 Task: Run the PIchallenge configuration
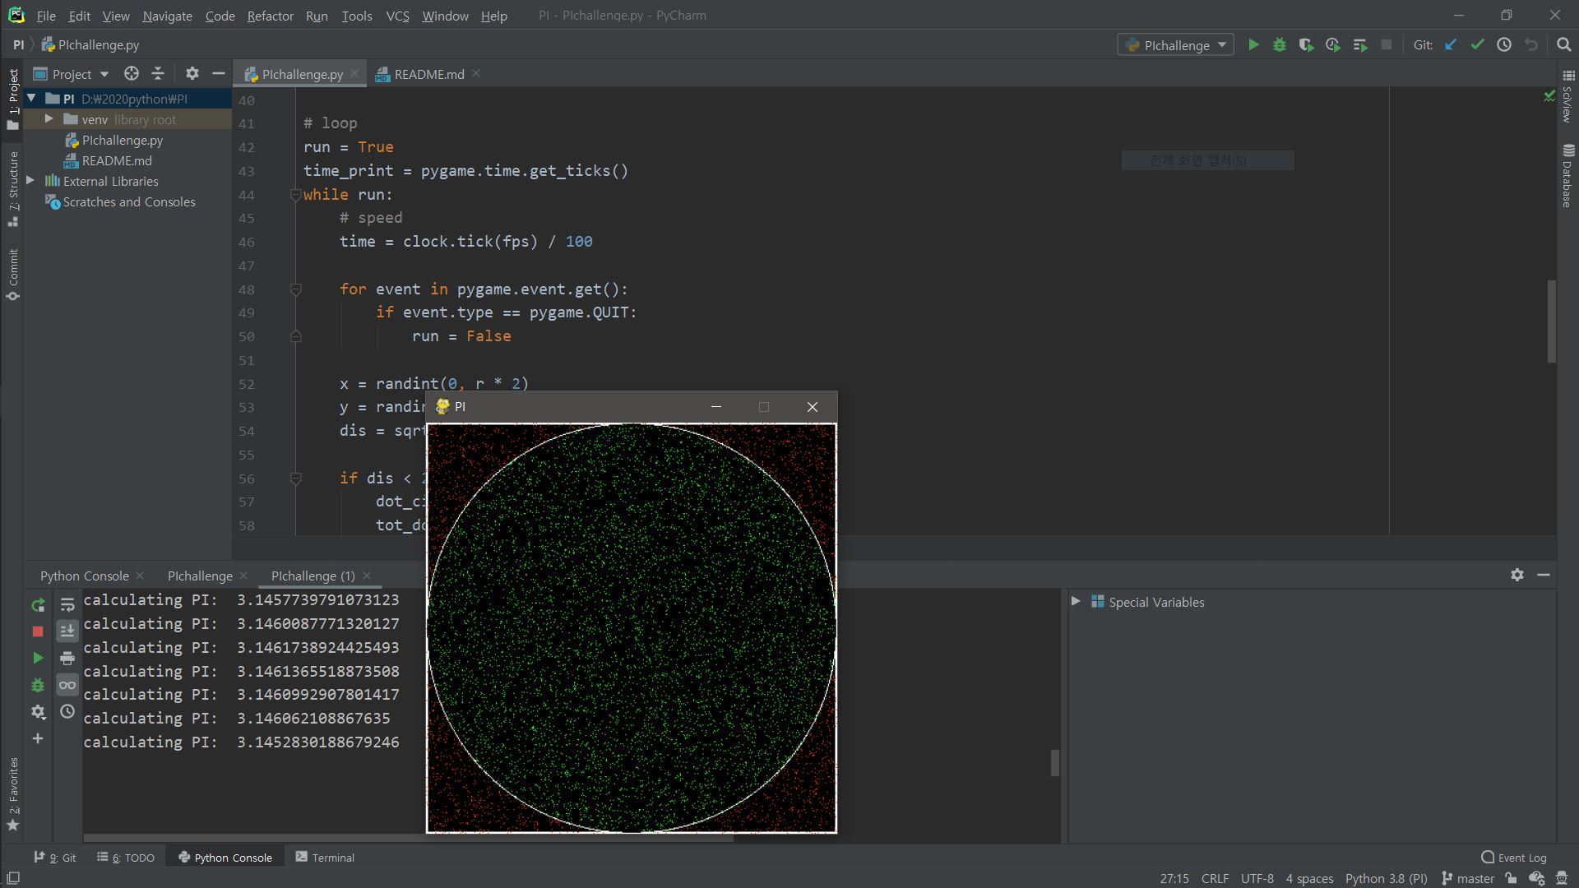point(1253,45)
